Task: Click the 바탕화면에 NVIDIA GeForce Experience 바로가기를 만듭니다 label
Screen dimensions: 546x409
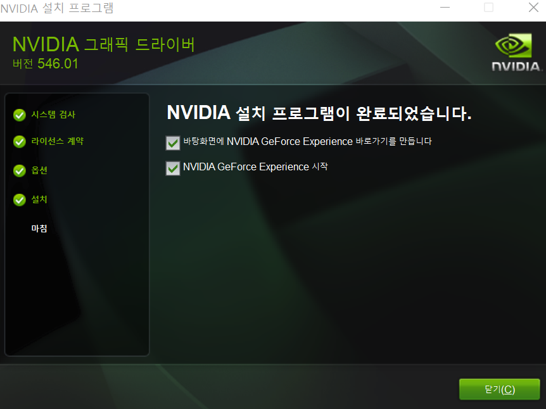Action: coord(307,141)
